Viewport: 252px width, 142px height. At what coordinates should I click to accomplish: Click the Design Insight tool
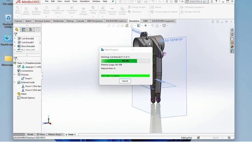[x=137, y=7]
